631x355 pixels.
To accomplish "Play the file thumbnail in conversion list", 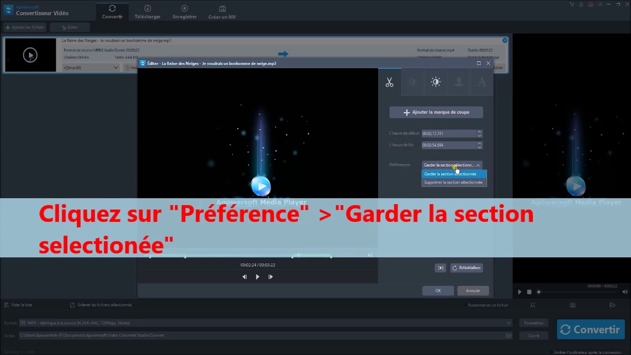I will [30, 55].
